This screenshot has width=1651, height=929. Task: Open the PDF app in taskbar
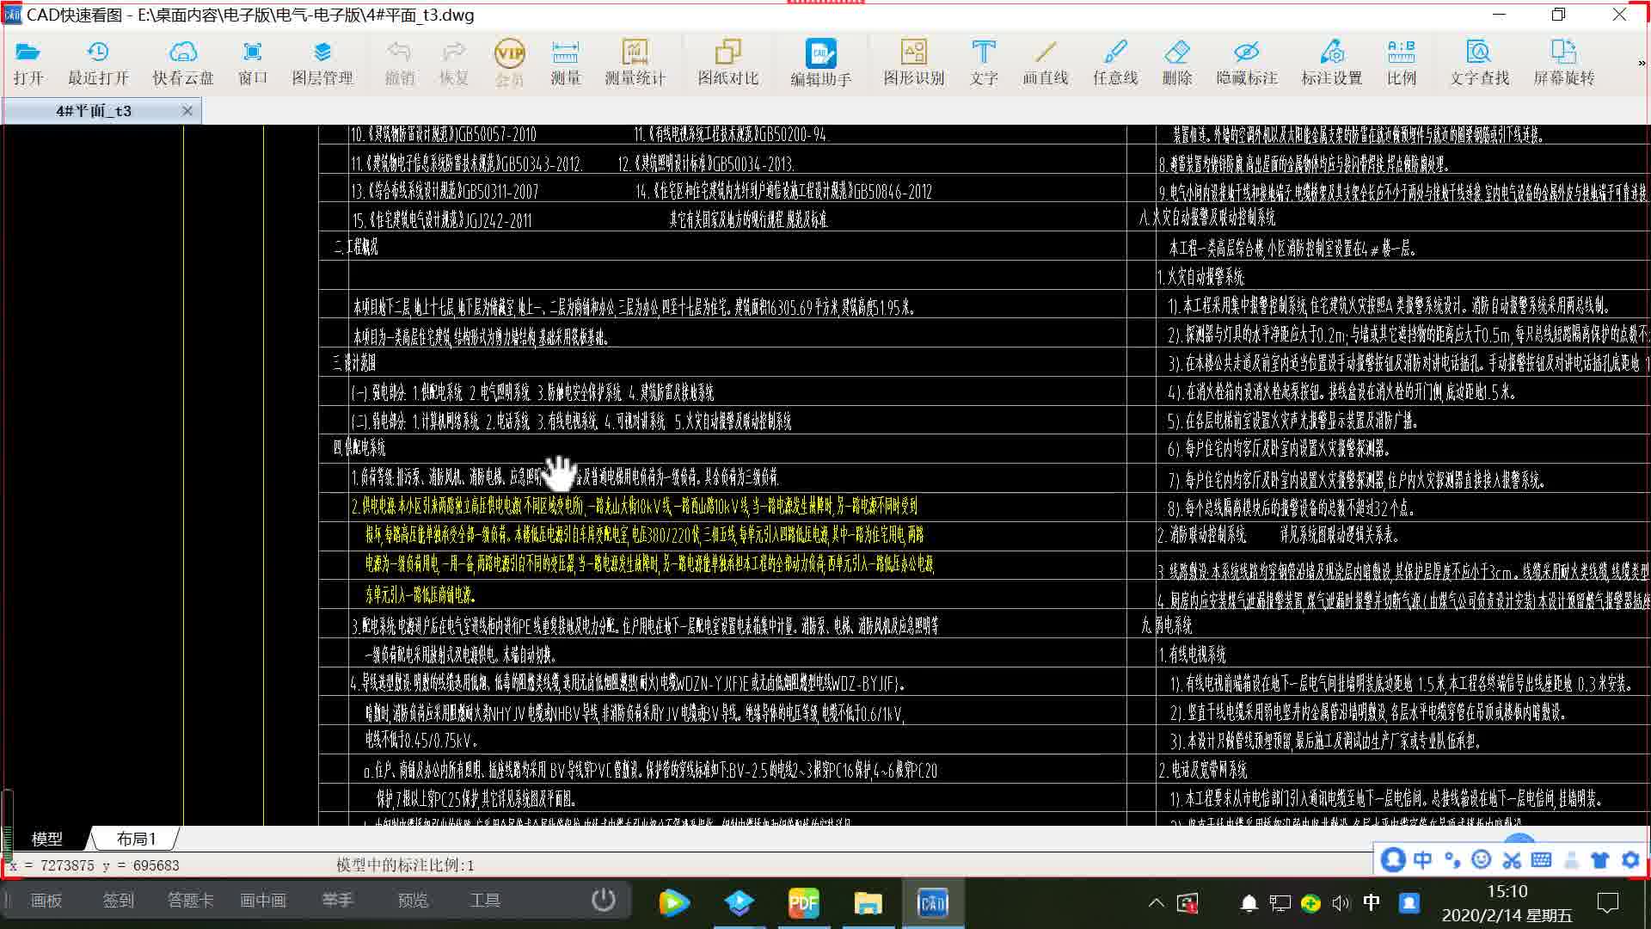pos(803,902)
